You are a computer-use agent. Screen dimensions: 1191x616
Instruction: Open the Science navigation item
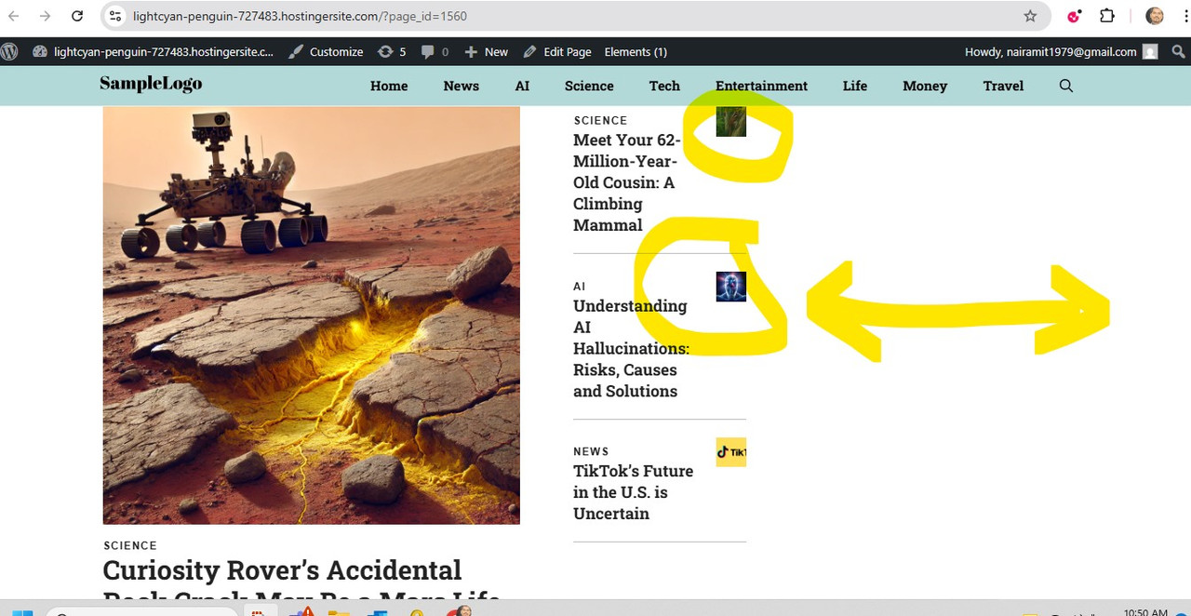point(589,86)
